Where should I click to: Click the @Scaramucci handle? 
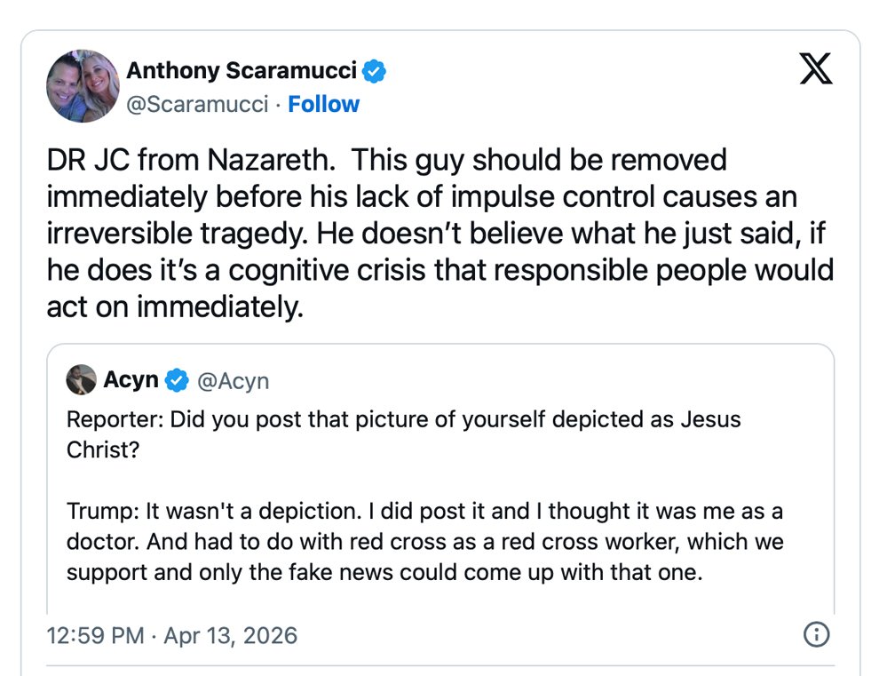click(197, 104)
